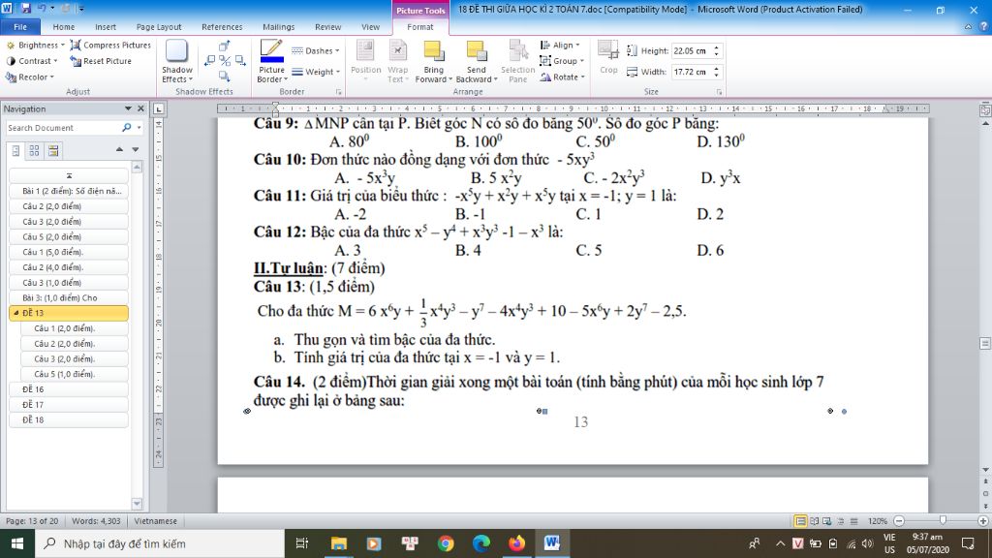Switch to Full Screen Reading view
Viewport: 992px width, 558px height.
[x=814, y=520]
